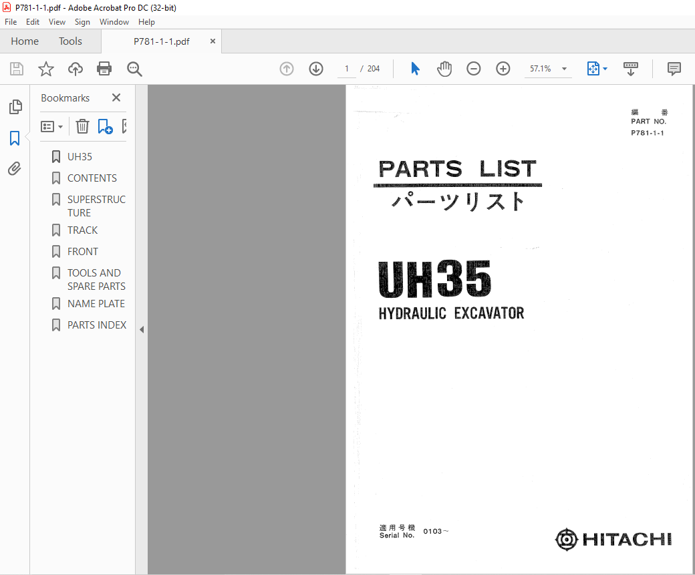Show the page thumbnails panel
Screen dimensions: 695x575
coord(15,107)
